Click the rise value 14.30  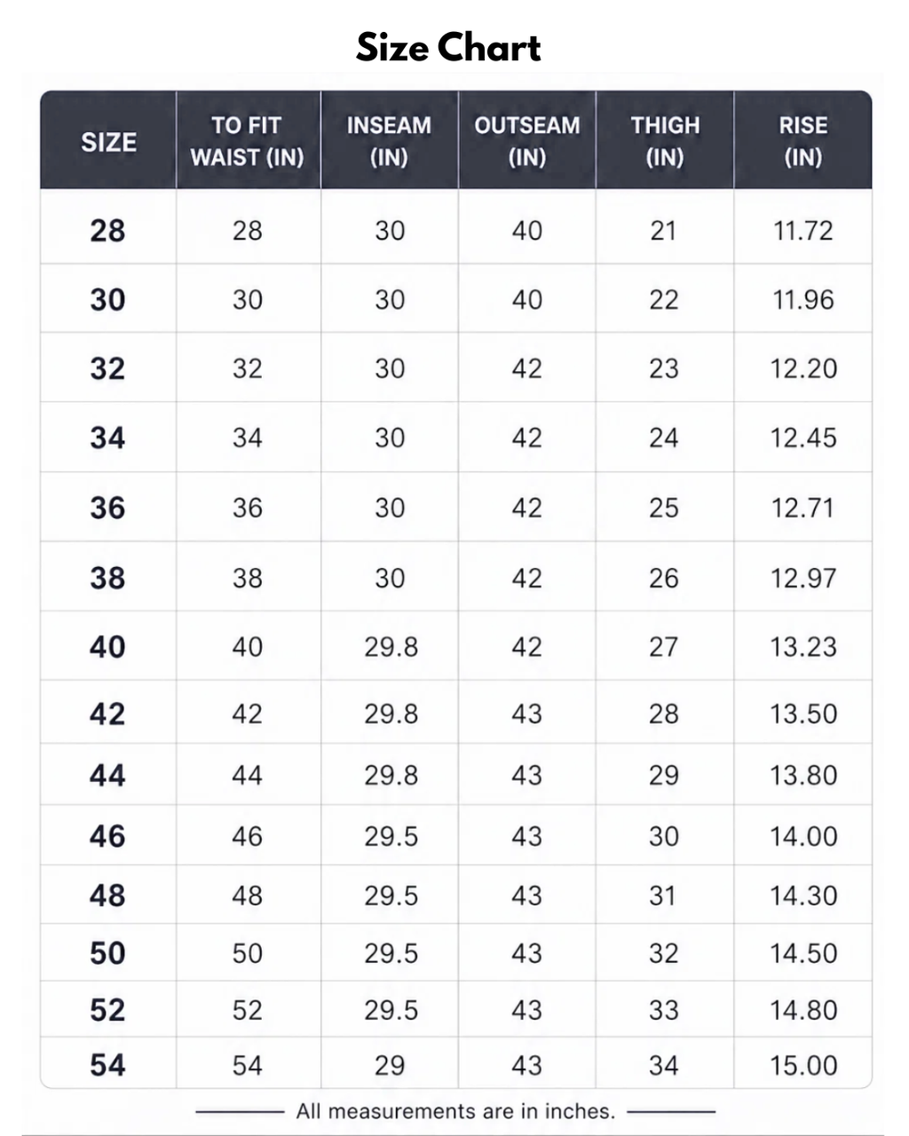click(803, 895)
